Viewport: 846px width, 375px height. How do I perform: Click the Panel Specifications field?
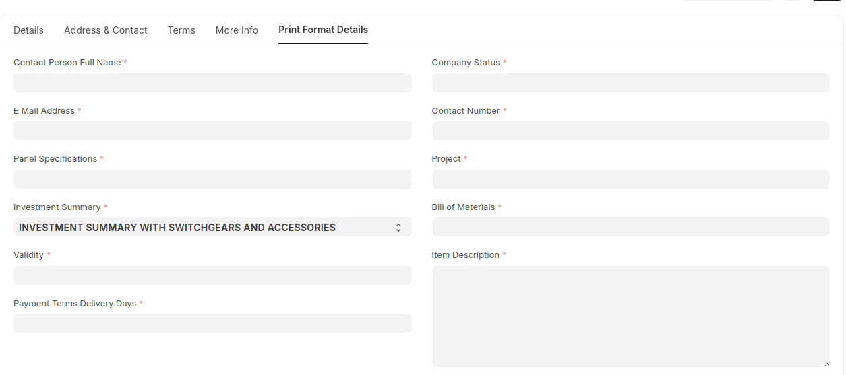(212, 179)
